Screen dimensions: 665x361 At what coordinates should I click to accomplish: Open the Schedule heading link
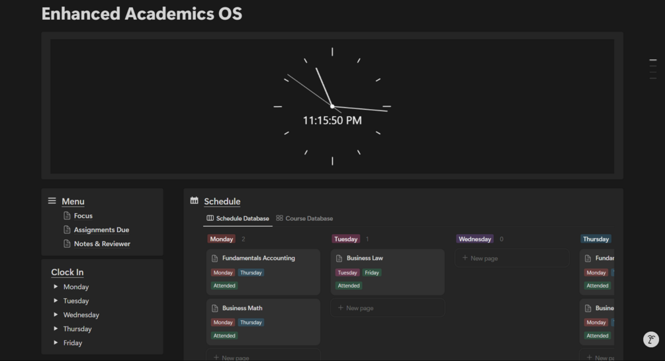(x=222, y=201)
